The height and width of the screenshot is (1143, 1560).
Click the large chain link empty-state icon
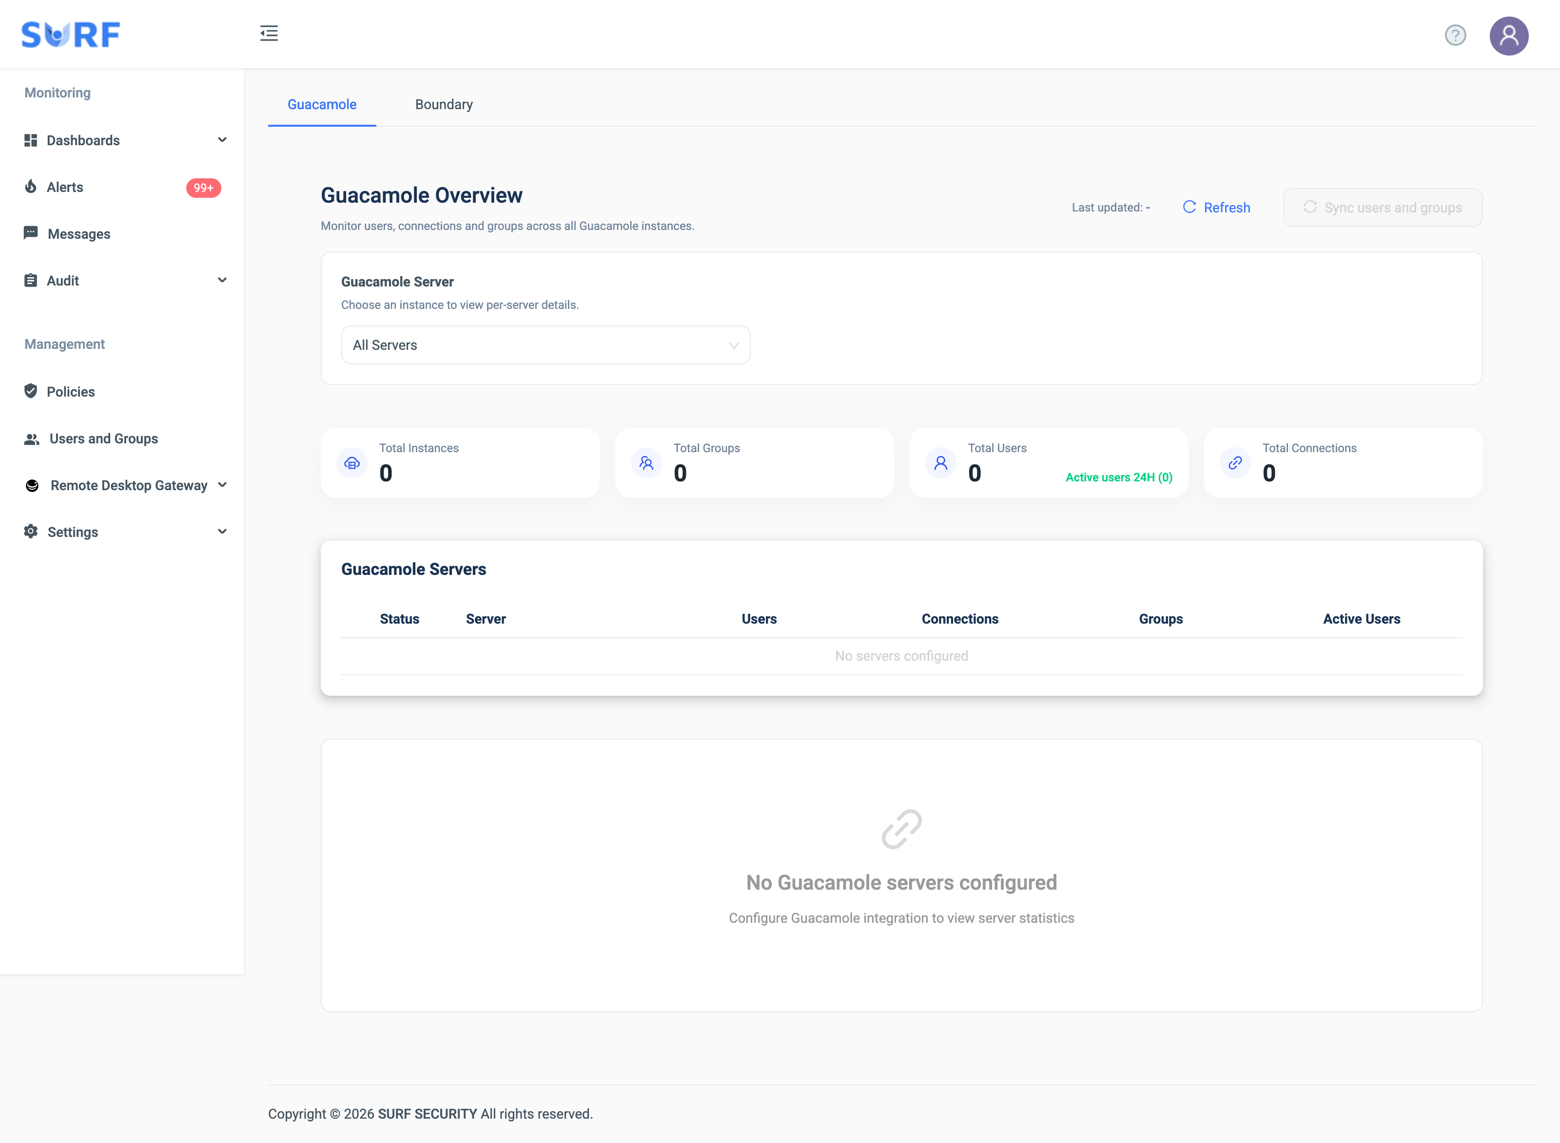pyautogui.click(x=902, y=829)
